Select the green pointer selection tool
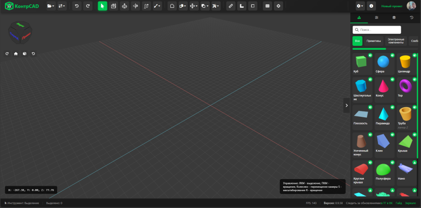The width and height of the screenshot is (421, 208). pos(102,6)
